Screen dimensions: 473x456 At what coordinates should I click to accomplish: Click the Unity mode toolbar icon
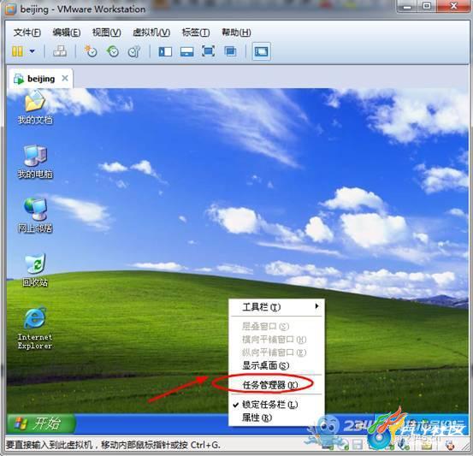[x=230, y=51]
